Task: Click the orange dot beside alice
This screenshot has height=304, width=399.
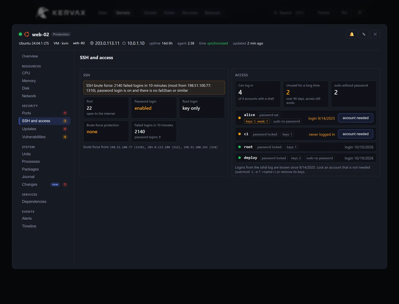Action: 239,118
